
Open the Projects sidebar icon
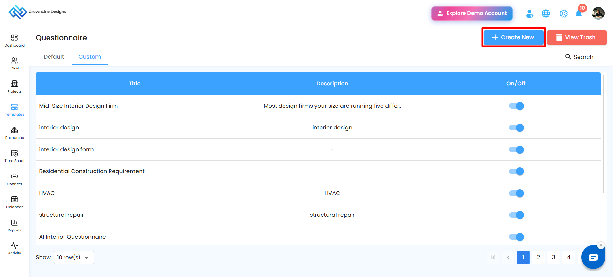click(14, 84)
